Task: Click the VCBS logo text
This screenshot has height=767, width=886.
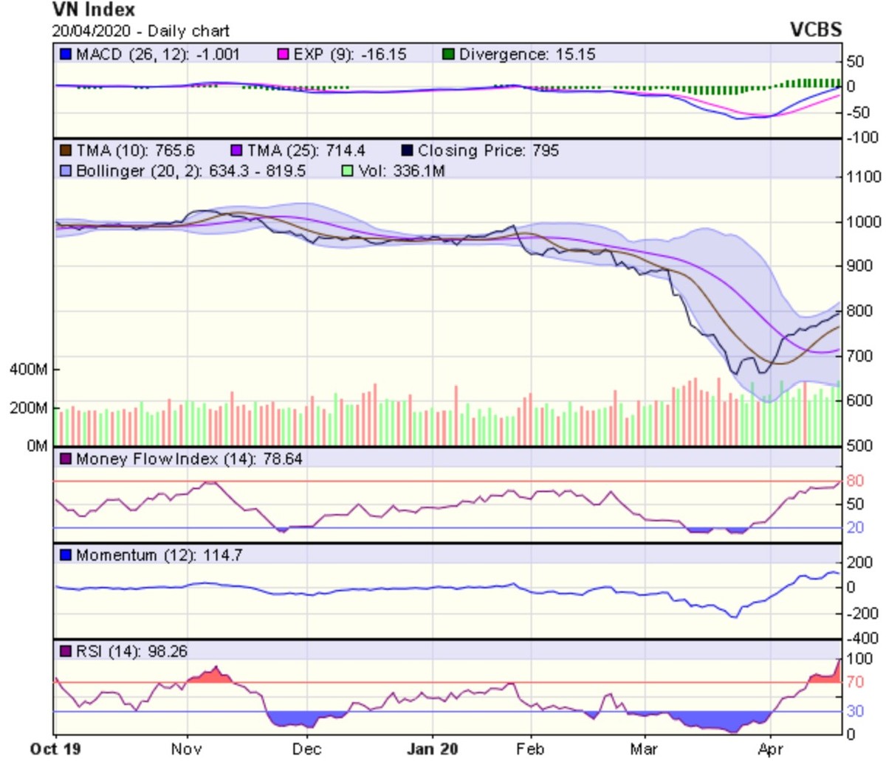Action: click(x=815, y=29)
